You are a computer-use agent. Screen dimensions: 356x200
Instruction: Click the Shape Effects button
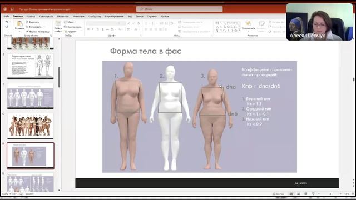(x=277, y=32)
